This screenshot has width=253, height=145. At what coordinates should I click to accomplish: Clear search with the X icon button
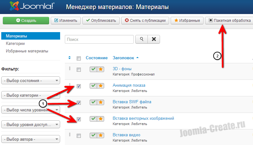[154, 39]
